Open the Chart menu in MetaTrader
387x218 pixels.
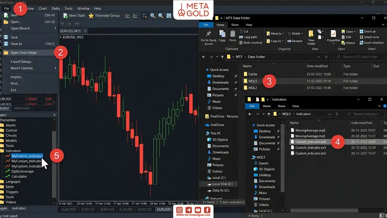[43, 8]
